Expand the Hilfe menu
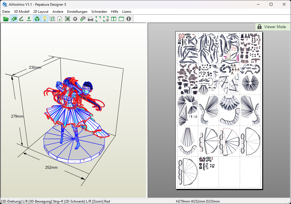291x204 pixels. point(114,12)
